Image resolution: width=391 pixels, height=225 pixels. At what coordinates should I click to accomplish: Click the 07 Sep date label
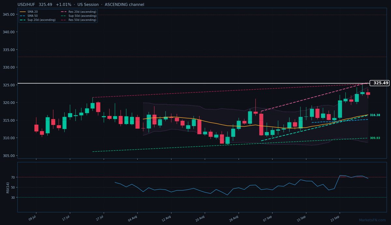pos(268,218)
